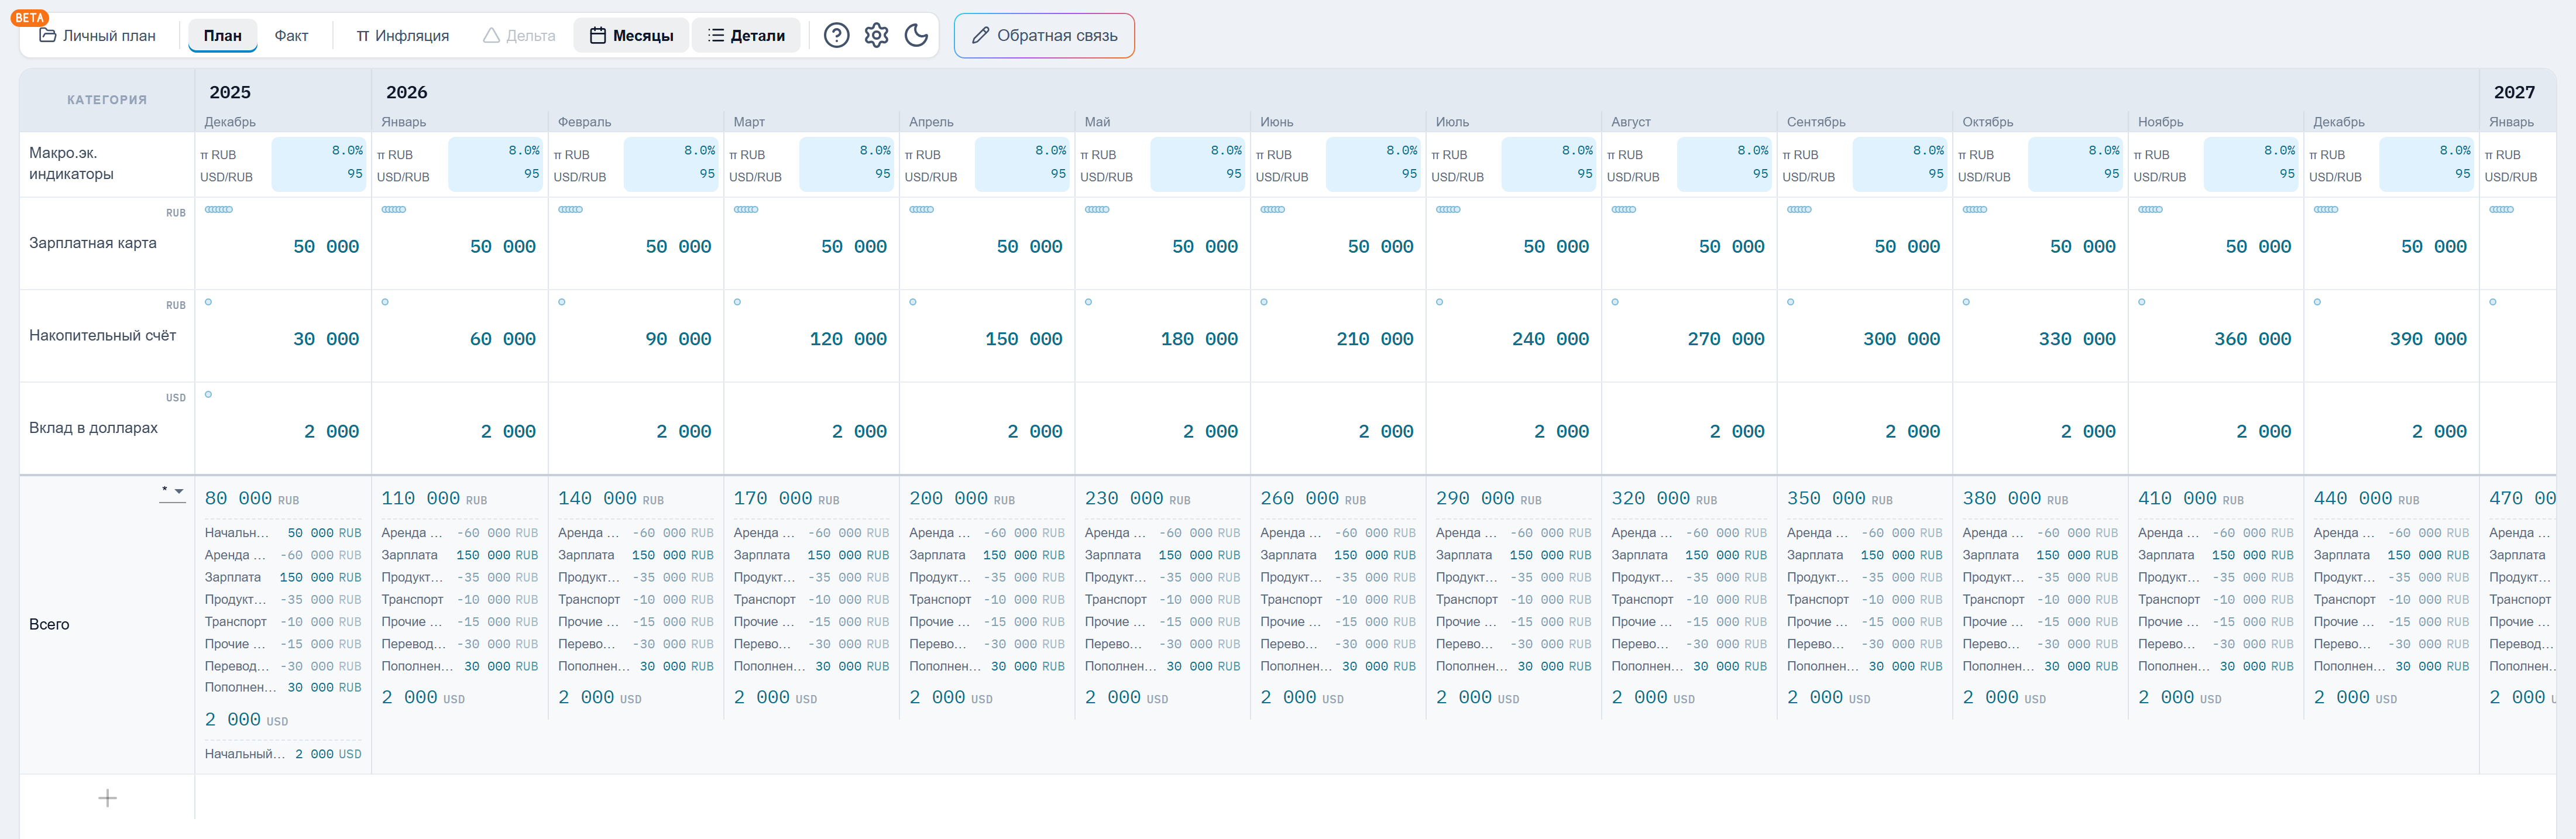The image size is (2576, 839).
Task: Switch to dark mode with moon icon
Action: tap(916, 36)
